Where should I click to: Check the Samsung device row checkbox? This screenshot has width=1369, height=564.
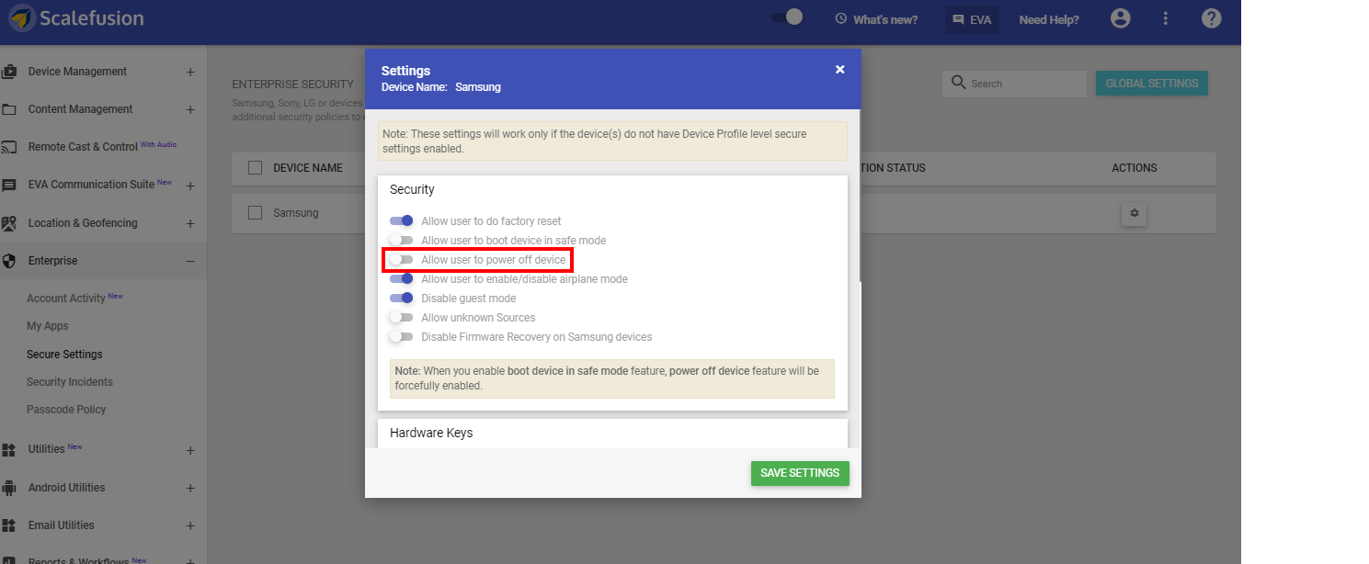(x=256, y=212)
